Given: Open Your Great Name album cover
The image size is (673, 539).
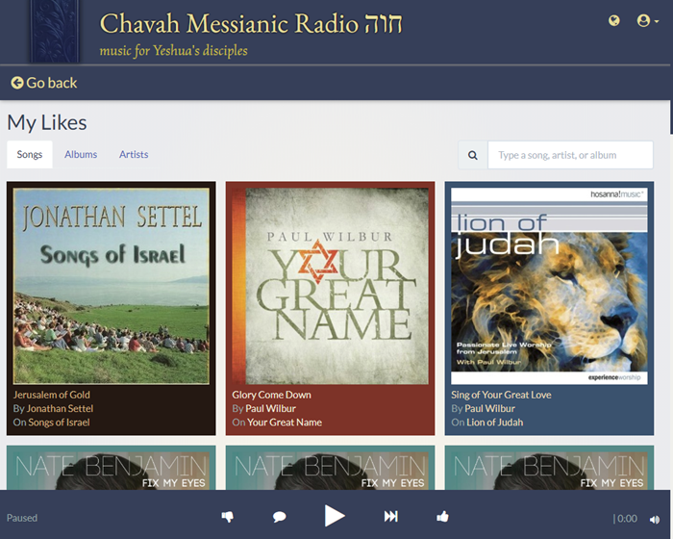Looking at the screenshot, I should click(330, 286).
